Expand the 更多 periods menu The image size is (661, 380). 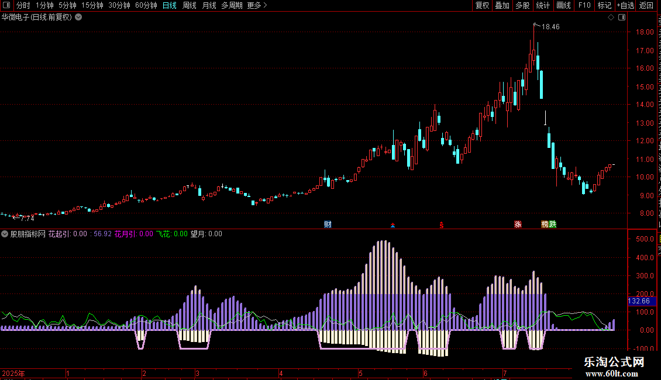[257, 5]
